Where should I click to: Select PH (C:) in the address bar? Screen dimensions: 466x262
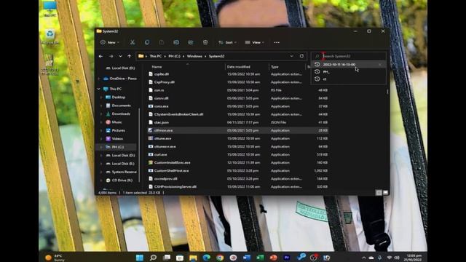pos(175,56)
